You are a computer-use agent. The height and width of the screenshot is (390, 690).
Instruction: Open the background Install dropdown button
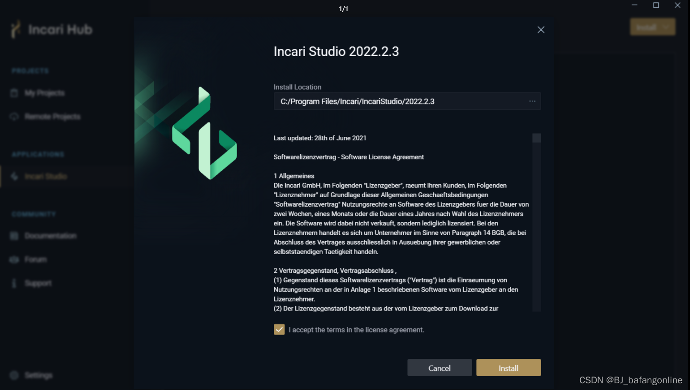tap(653, 27)
